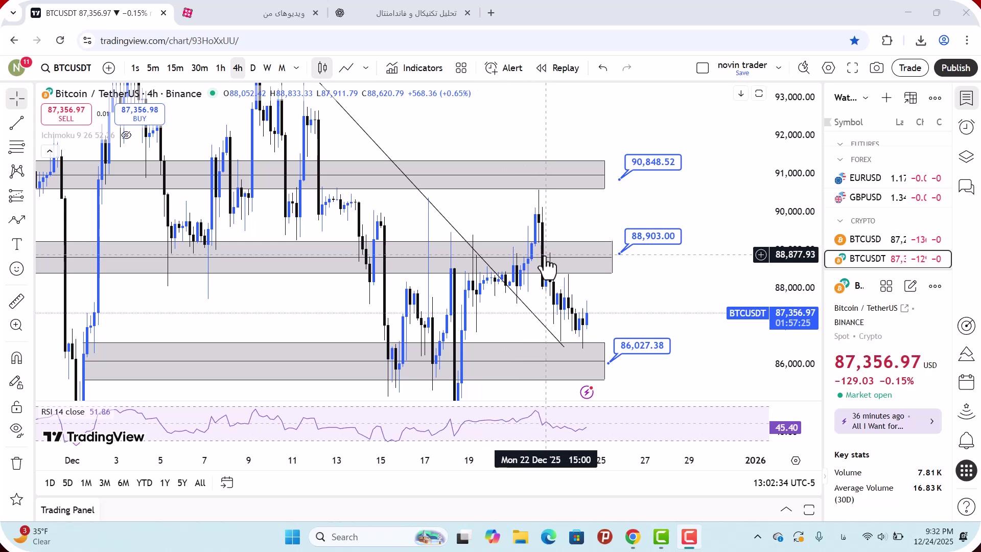The image size is (981, 552).
Task: Enter fullscreen mode
Action: click(852, 68)
